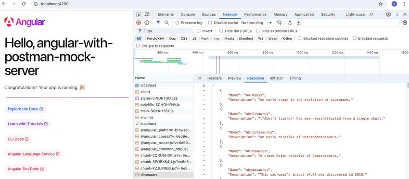Reload the page with the refresh icon
The image size is (409, 179).
(x=24, y=4)
